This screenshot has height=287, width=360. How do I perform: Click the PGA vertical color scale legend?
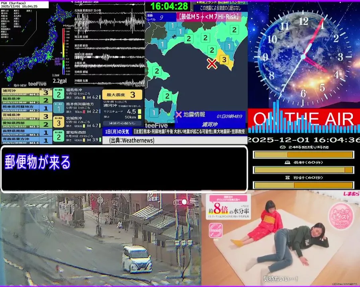(x=64, y=51)
